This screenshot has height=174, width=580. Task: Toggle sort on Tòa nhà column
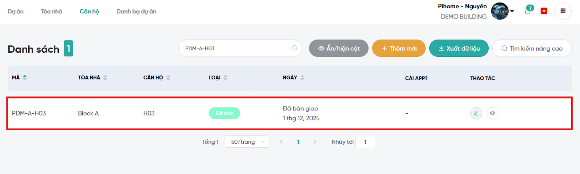click(x=105, y=78)
